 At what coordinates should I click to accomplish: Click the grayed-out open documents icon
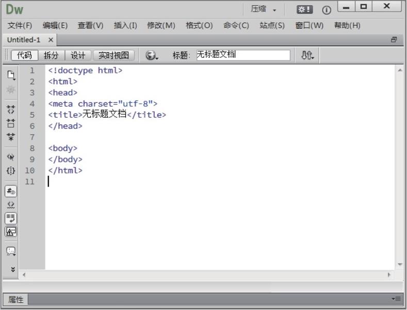[11, 90]
